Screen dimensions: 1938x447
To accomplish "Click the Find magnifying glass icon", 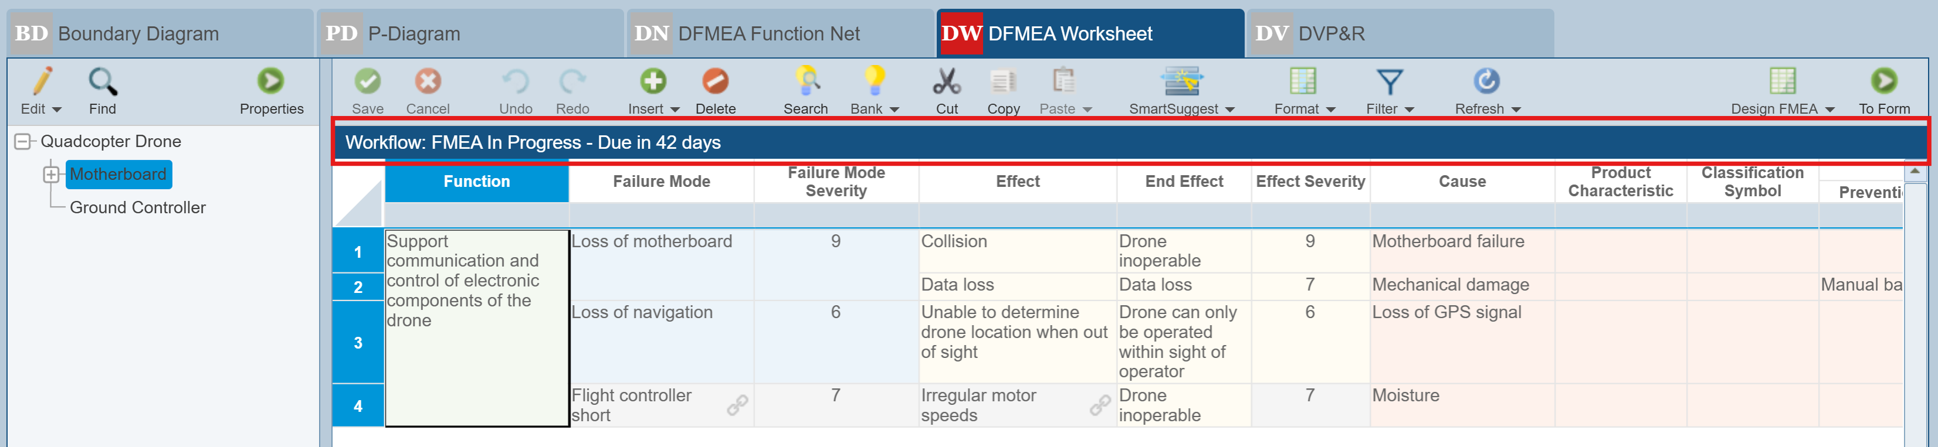I will tap(102, 81).
